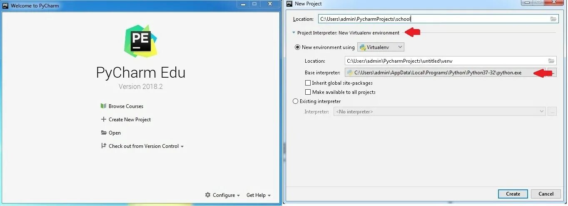
Task: Click the folder browse icon in project Location field
Action: pos(553,19)
